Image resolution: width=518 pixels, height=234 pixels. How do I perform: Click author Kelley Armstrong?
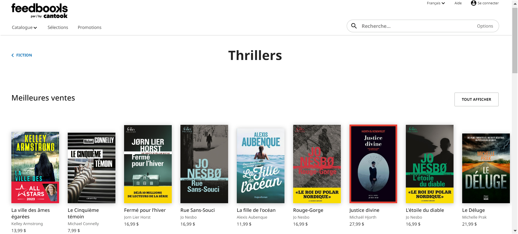[27, 224]
